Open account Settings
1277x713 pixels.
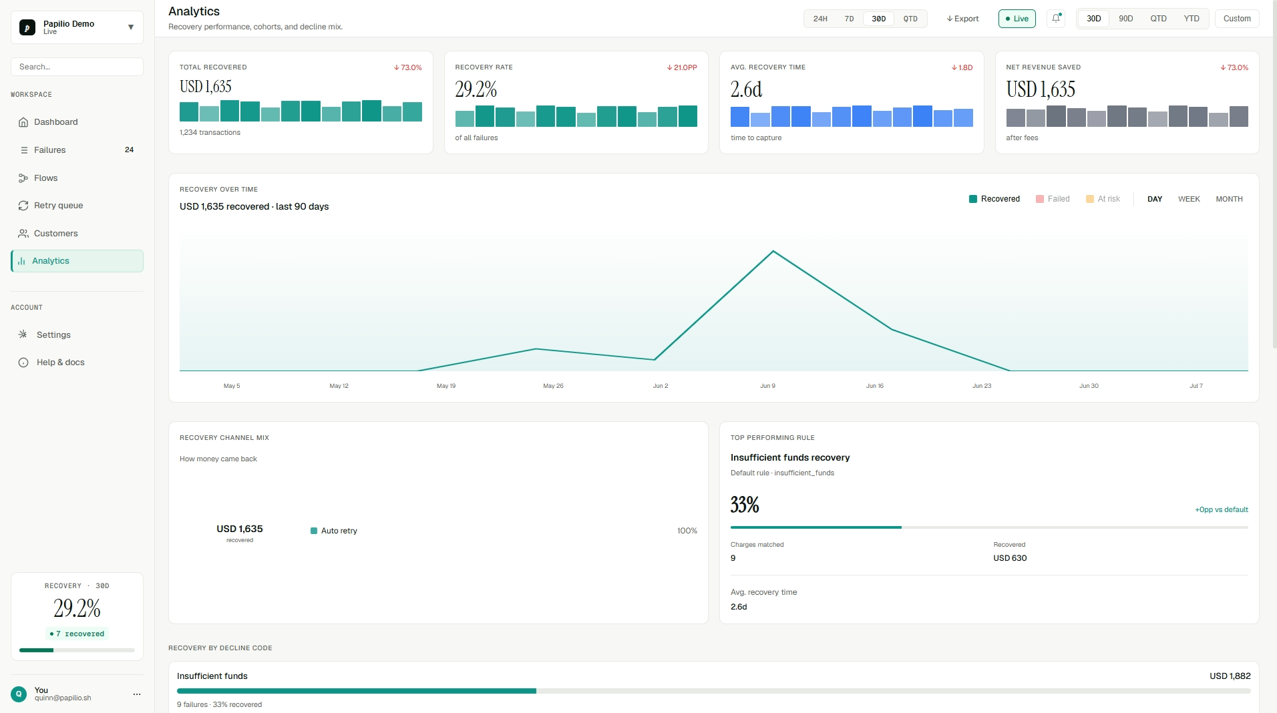[77, 334]
